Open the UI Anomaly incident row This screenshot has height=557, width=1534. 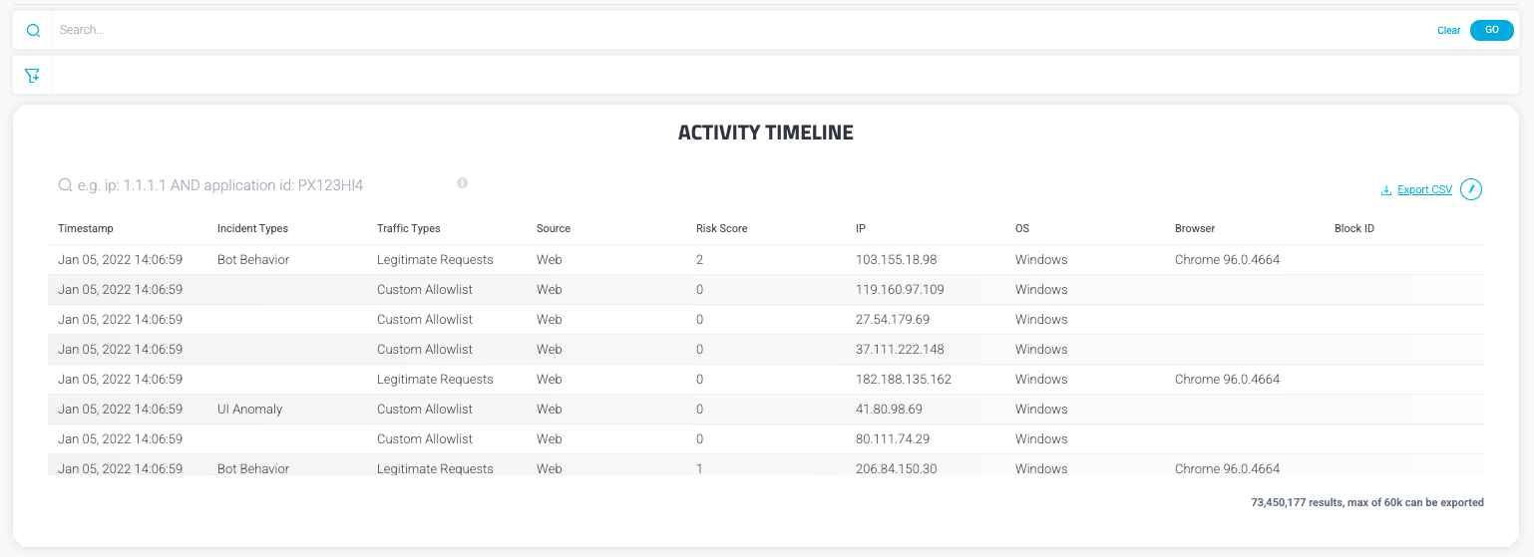[x=249, y=410]
